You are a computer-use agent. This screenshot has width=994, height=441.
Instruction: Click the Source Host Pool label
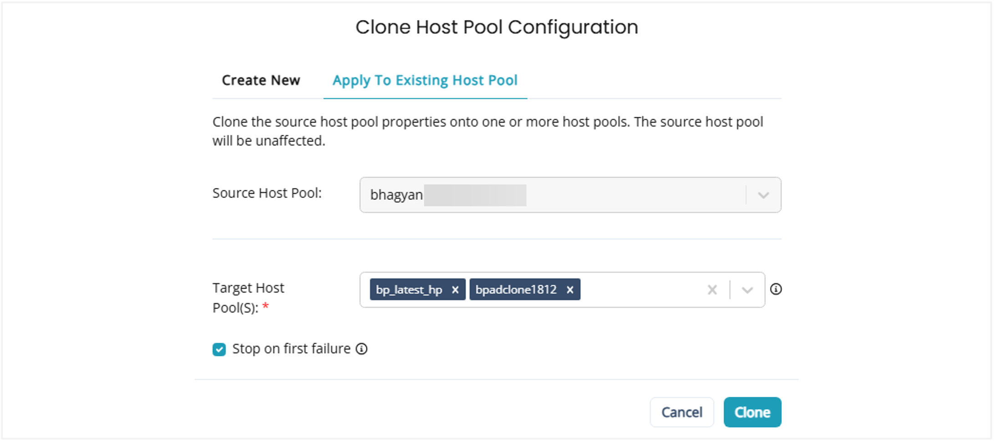tap(267, 193)
